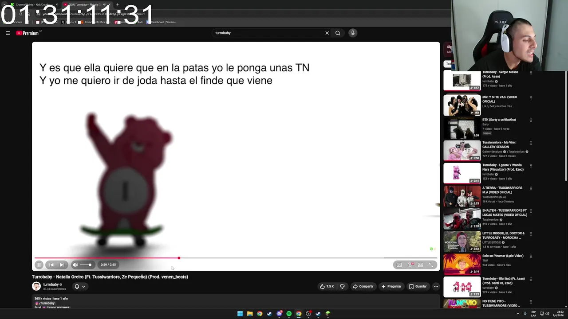Screen dimensions: 568x319
Task: Open Mix: Y SI TE VAS thumbnail
Action: tap(462, 105)
